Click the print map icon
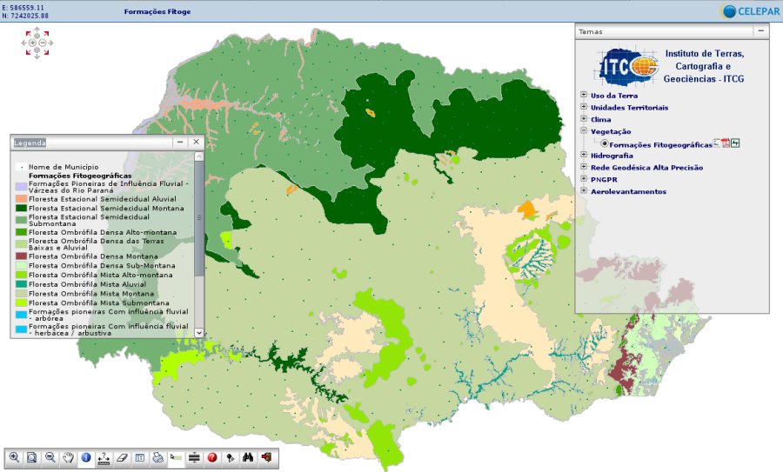Image resolution: width=783 pixels, height=472 pixels. [157, 457]
